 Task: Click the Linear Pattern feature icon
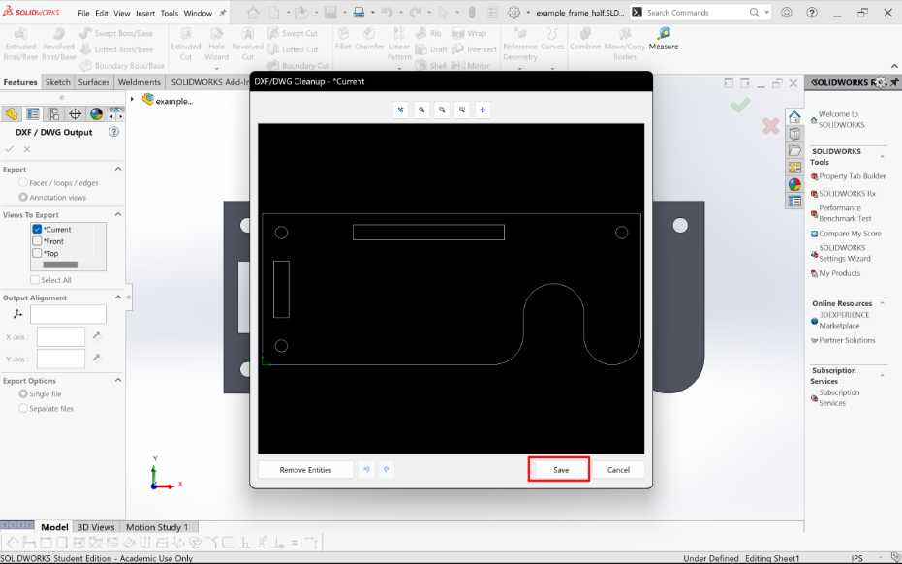[400, 45]
